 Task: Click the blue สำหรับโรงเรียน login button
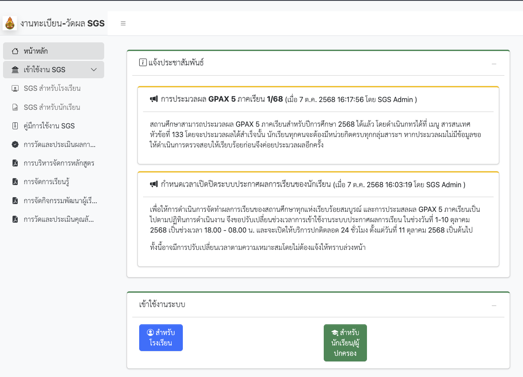[x=161, y=338]
